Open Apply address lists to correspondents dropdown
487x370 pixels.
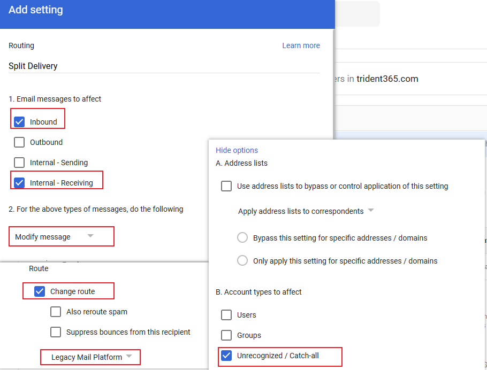(x=306, y=211)
